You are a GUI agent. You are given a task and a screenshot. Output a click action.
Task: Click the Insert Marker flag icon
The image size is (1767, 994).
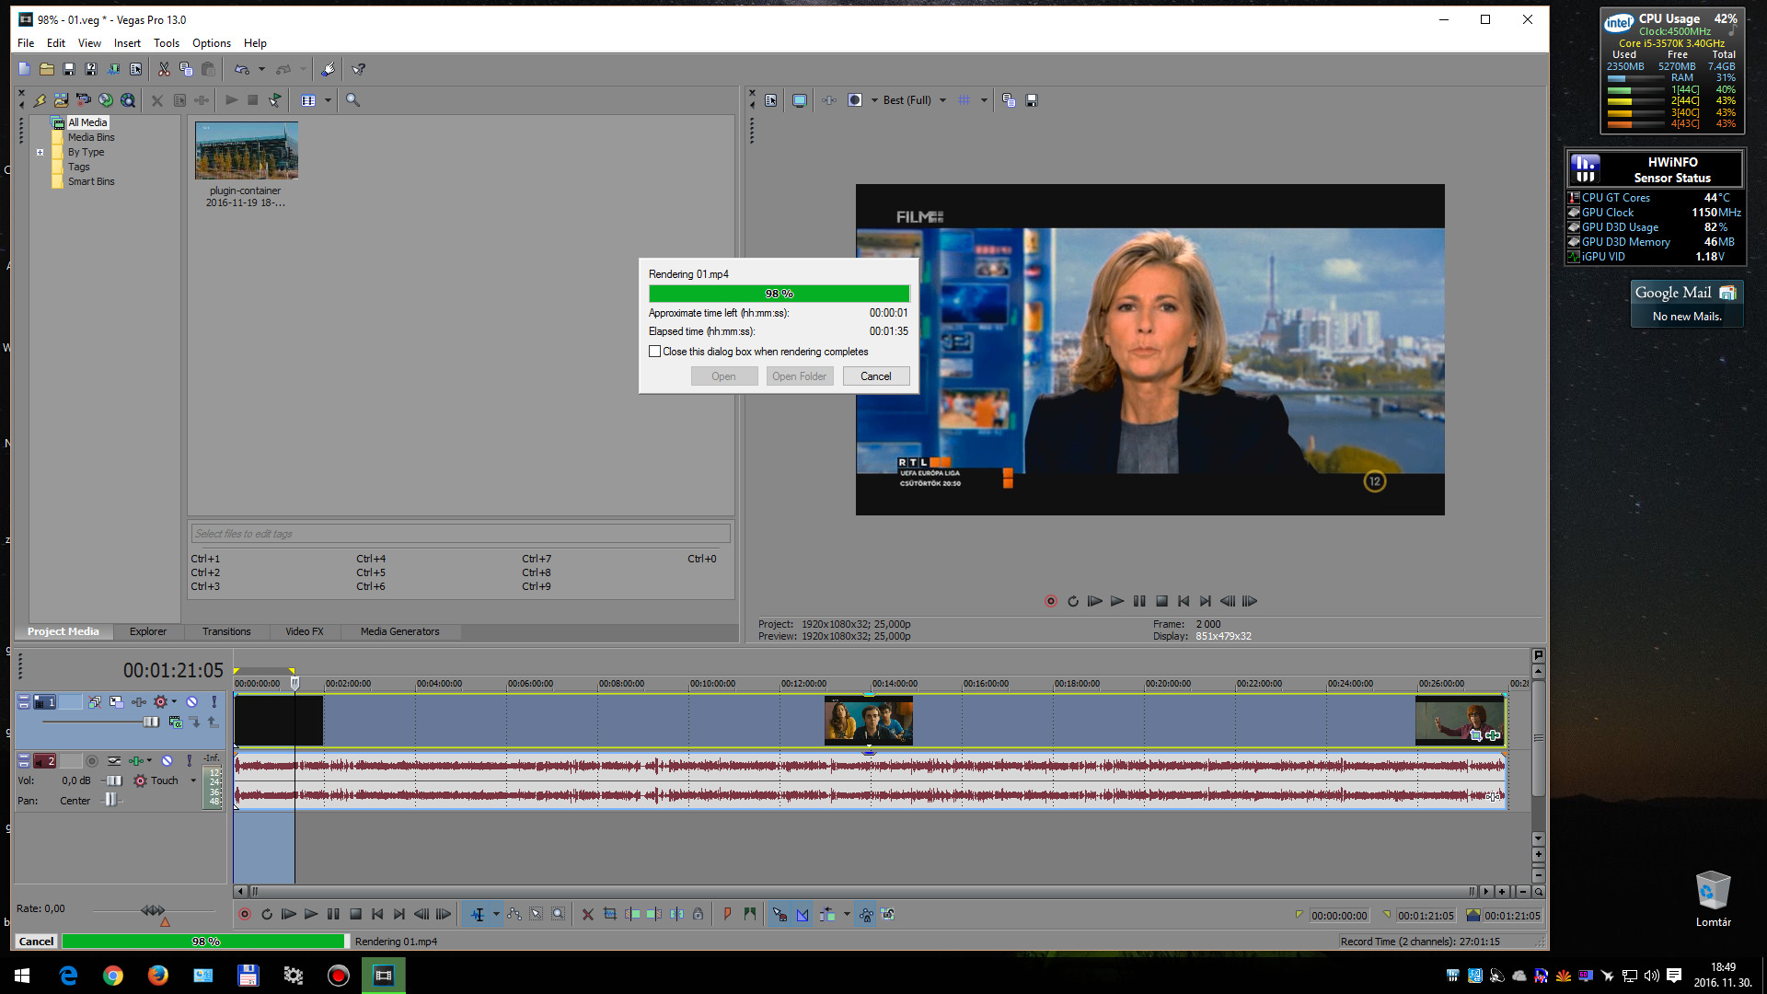727,915
